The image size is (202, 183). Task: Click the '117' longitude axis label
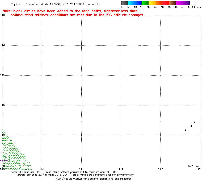pyautogui.click(x=160, y=169)
